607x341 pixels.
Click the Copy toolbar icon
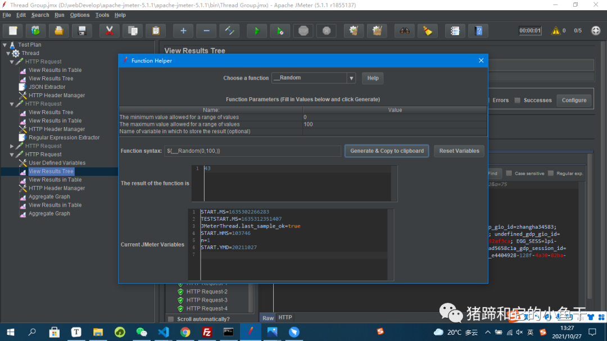pyautogui.click(x=133, y=30)
